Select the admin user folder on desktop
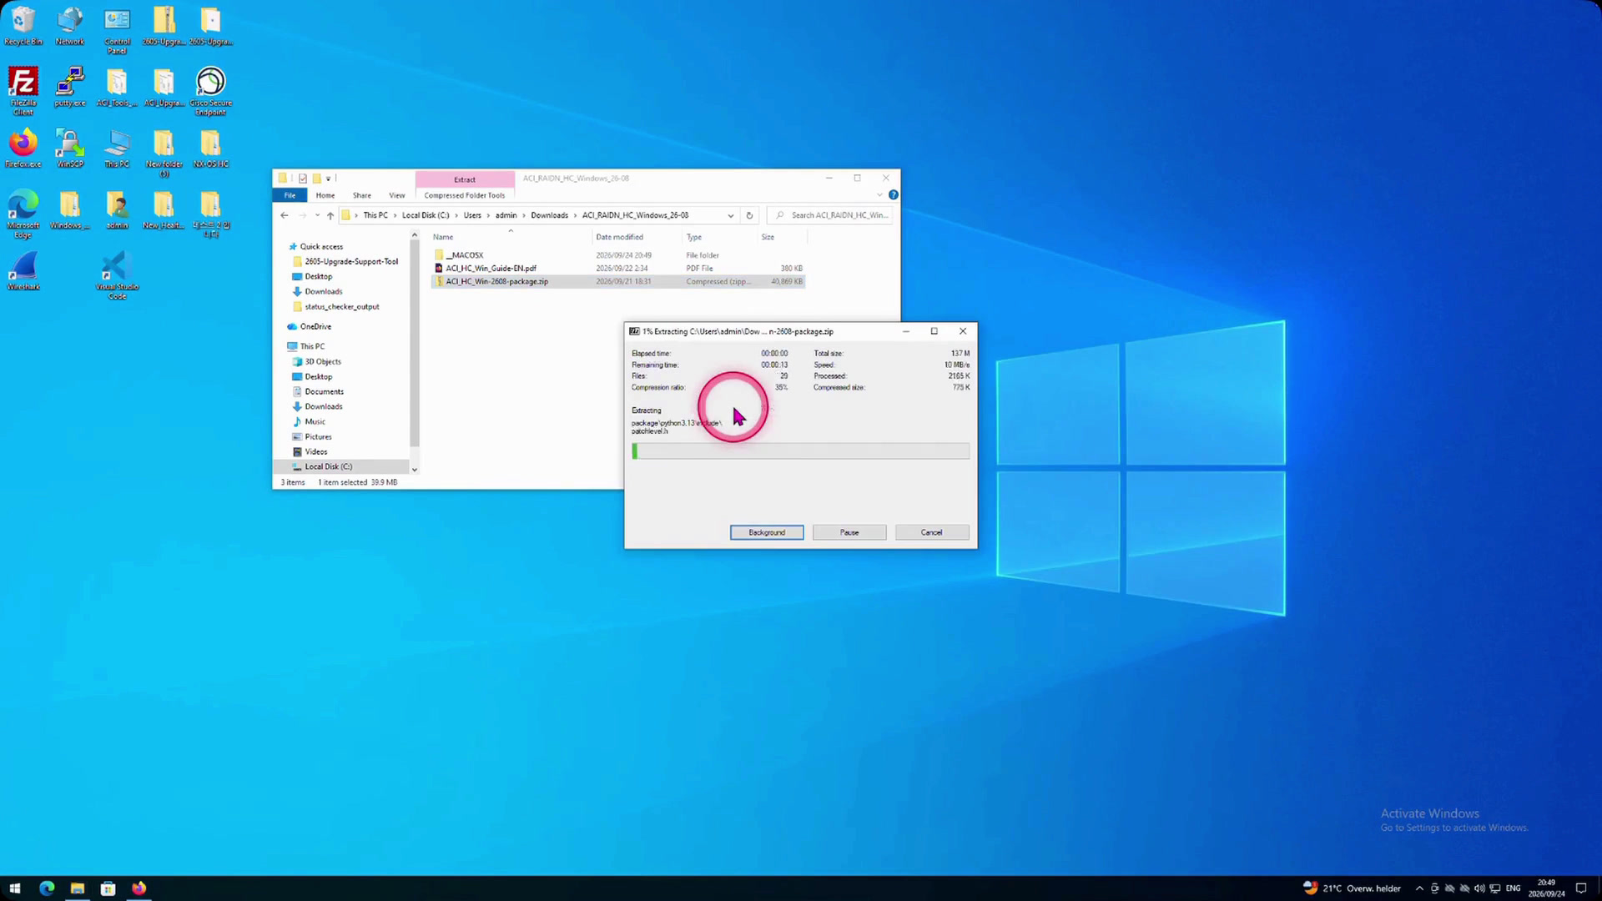The height and width of the screenshot is (901, 1602). (x=117, y=209)
